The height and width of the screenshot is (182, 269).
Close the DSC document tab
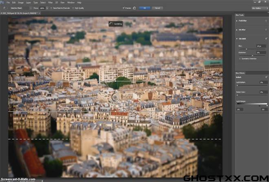pos(40,13)
